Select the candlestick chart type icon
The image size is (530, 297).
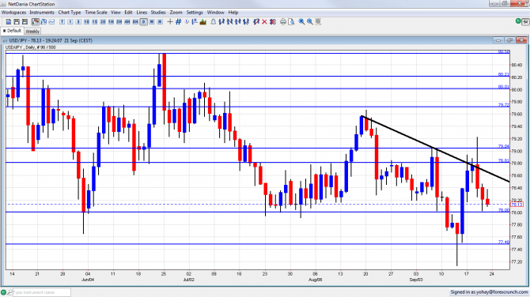pyautogui.click(x=36, y=22)
